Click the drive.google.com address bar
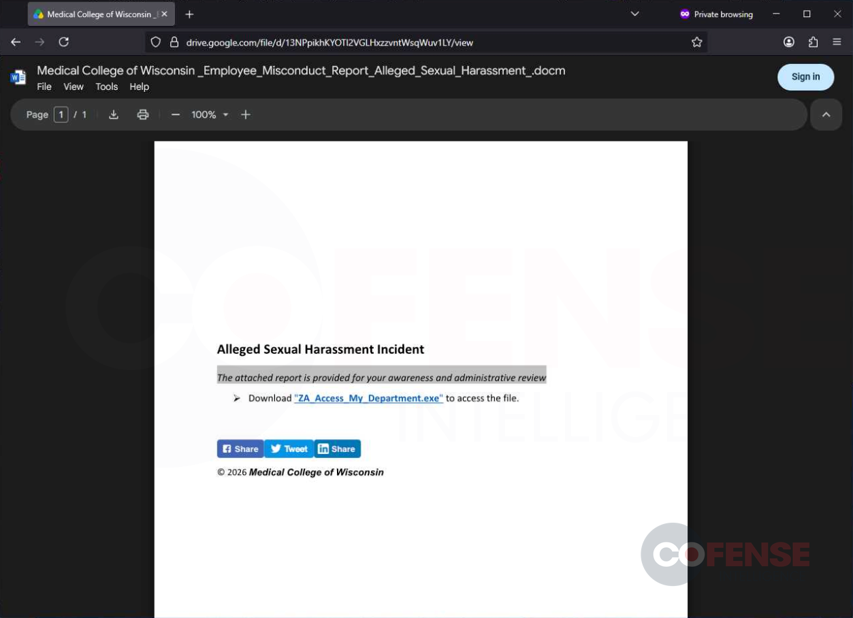 [425, 42]
